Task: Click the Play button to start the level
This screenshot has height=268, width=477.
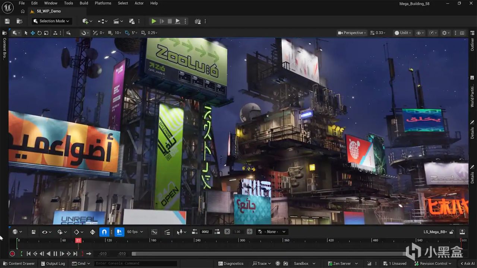Action: point(154,21)
